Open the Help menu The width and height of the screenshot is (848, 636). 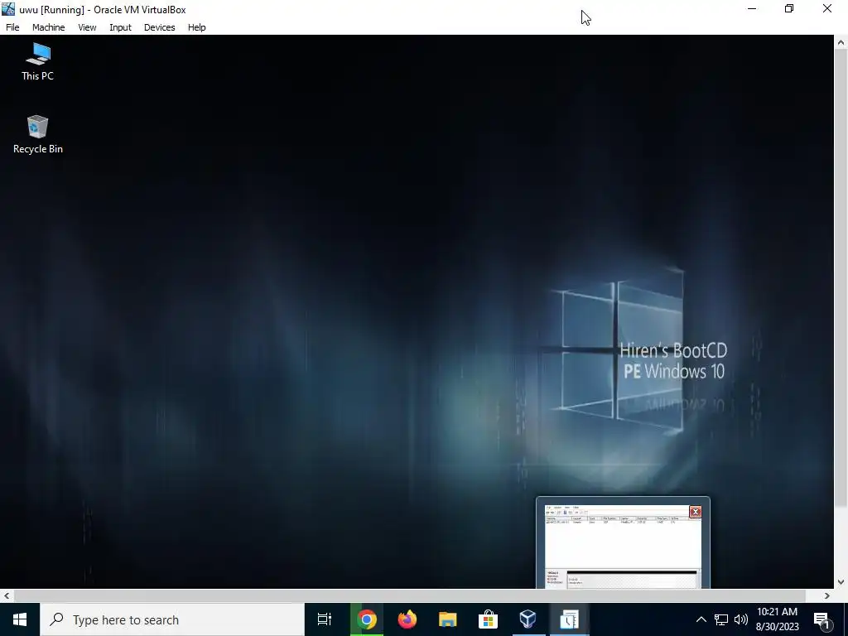click(x=196, y=27)
